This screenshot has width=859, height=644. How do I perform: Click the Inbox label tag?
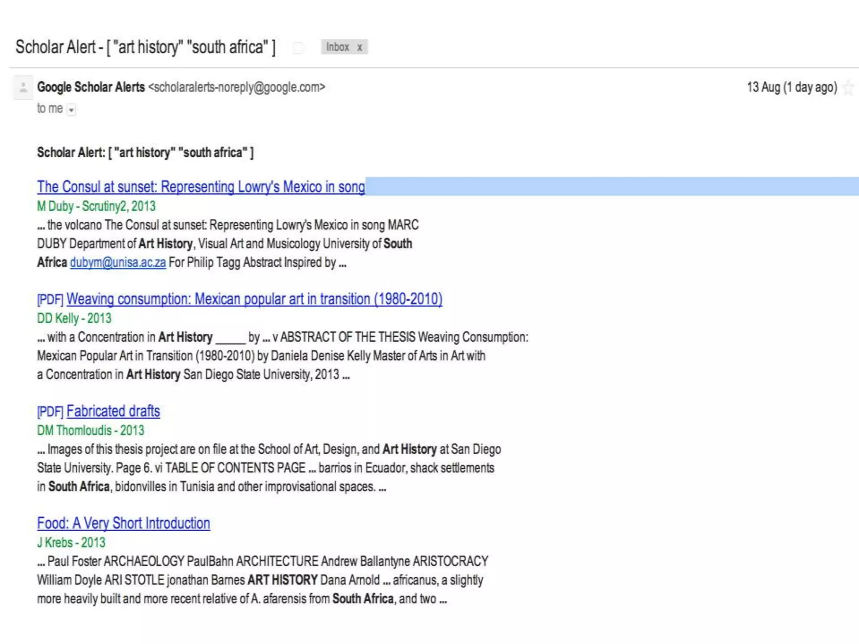(x=337, y=47)
